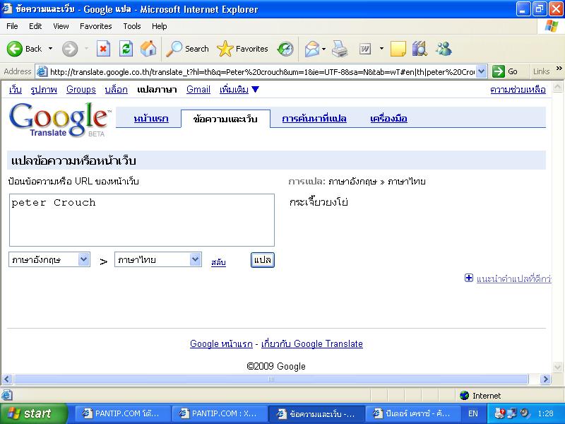Viewport: 565px width, 424px height.
Task: Click the Forward arrow icon
Action: click(x=69, y=49)
